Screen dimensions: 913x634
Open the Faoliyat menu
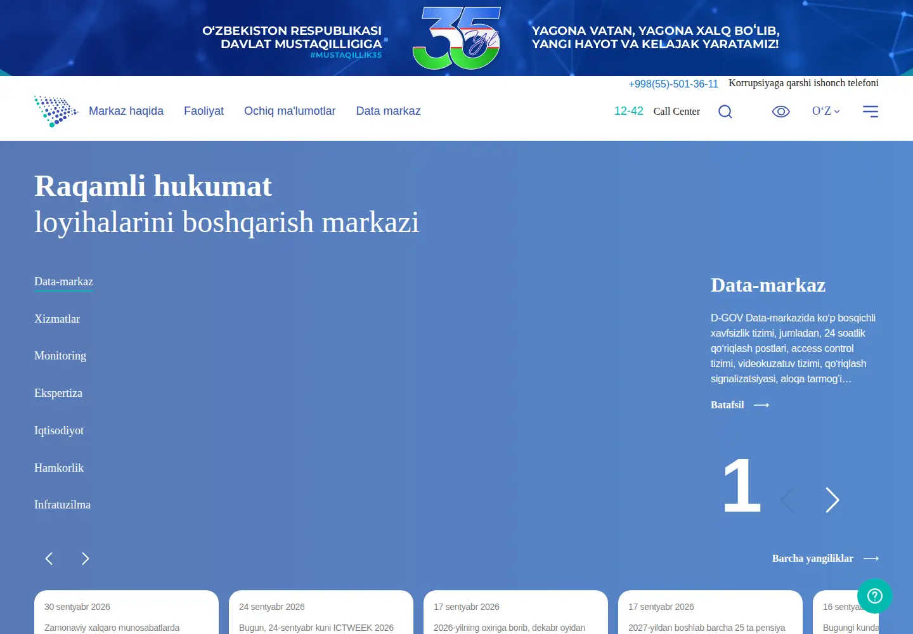coord(204,111)
